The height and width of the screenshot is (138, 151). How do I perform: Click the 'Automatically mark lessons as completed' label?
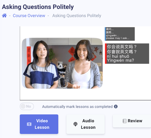(x=77, y=107)
